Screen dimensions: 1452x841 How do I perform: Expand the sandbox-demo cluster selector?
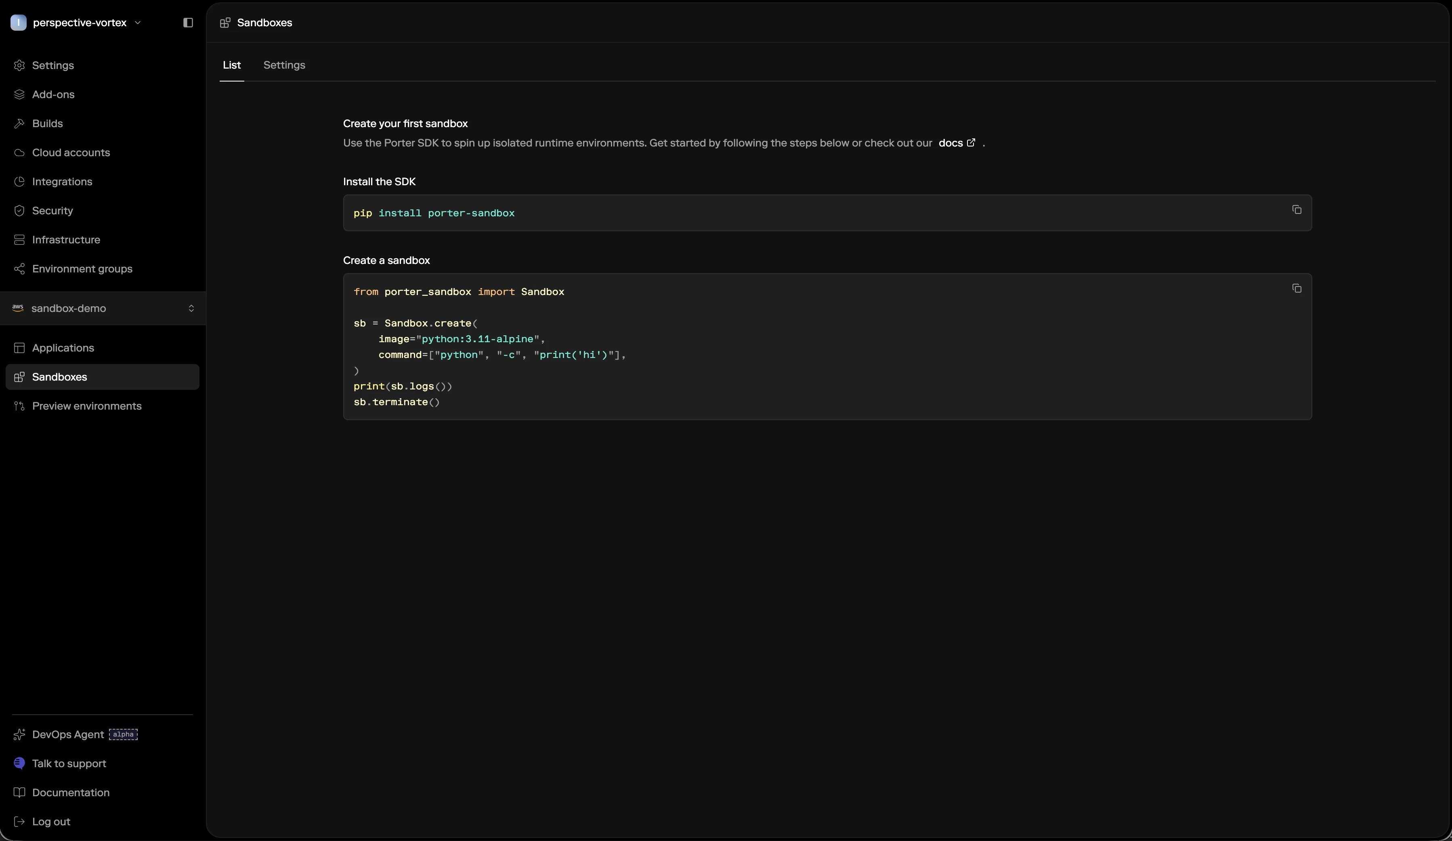point(103,308)
